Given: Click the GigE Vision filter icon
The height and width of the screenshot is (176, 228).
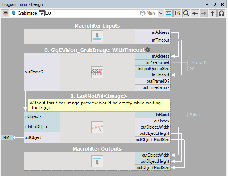Looking at the screenshot, I should (x=97, y=72).
